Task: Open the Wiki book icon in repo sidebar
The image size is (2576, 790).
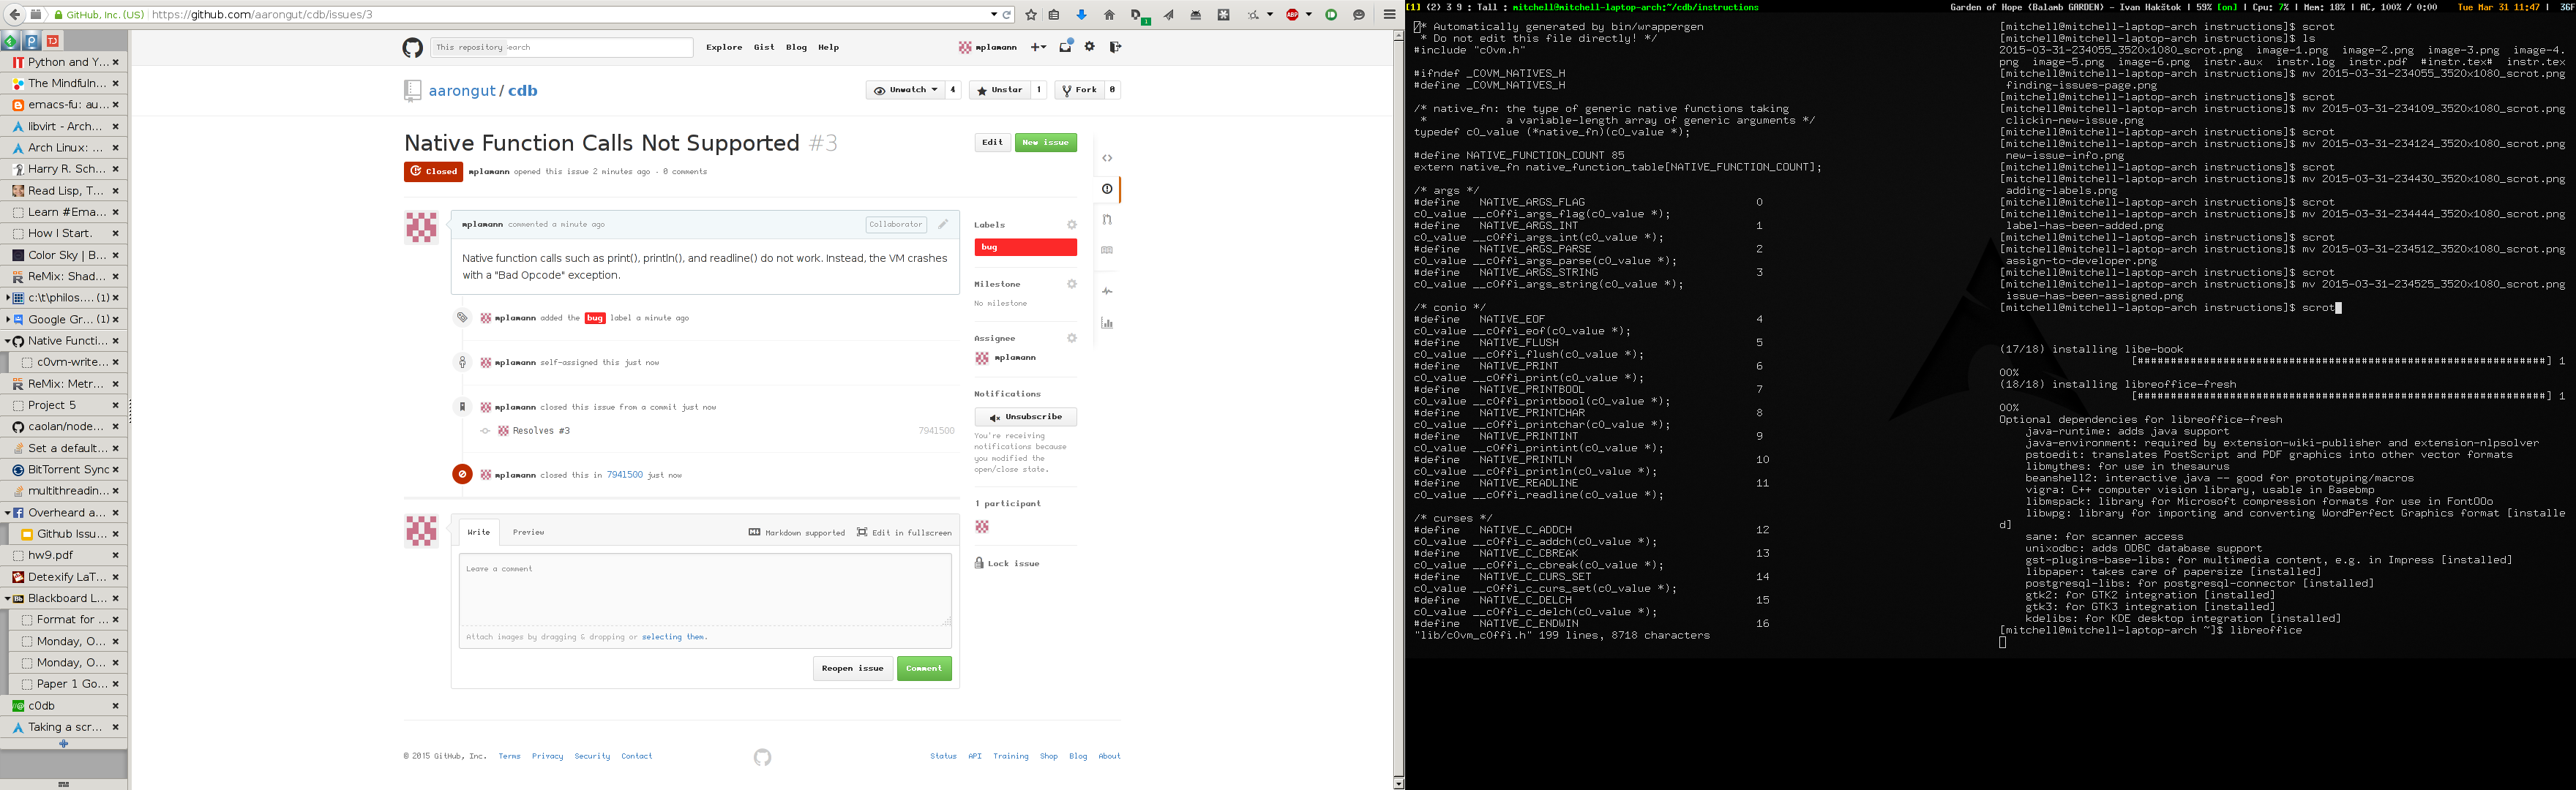Action: pos(1107,250)
